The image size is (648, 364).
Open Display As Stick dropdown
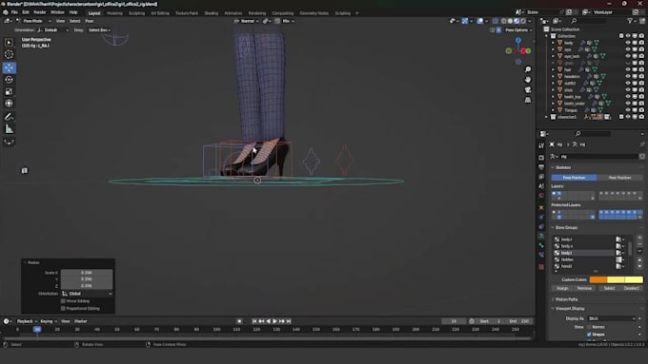point(612,318)
